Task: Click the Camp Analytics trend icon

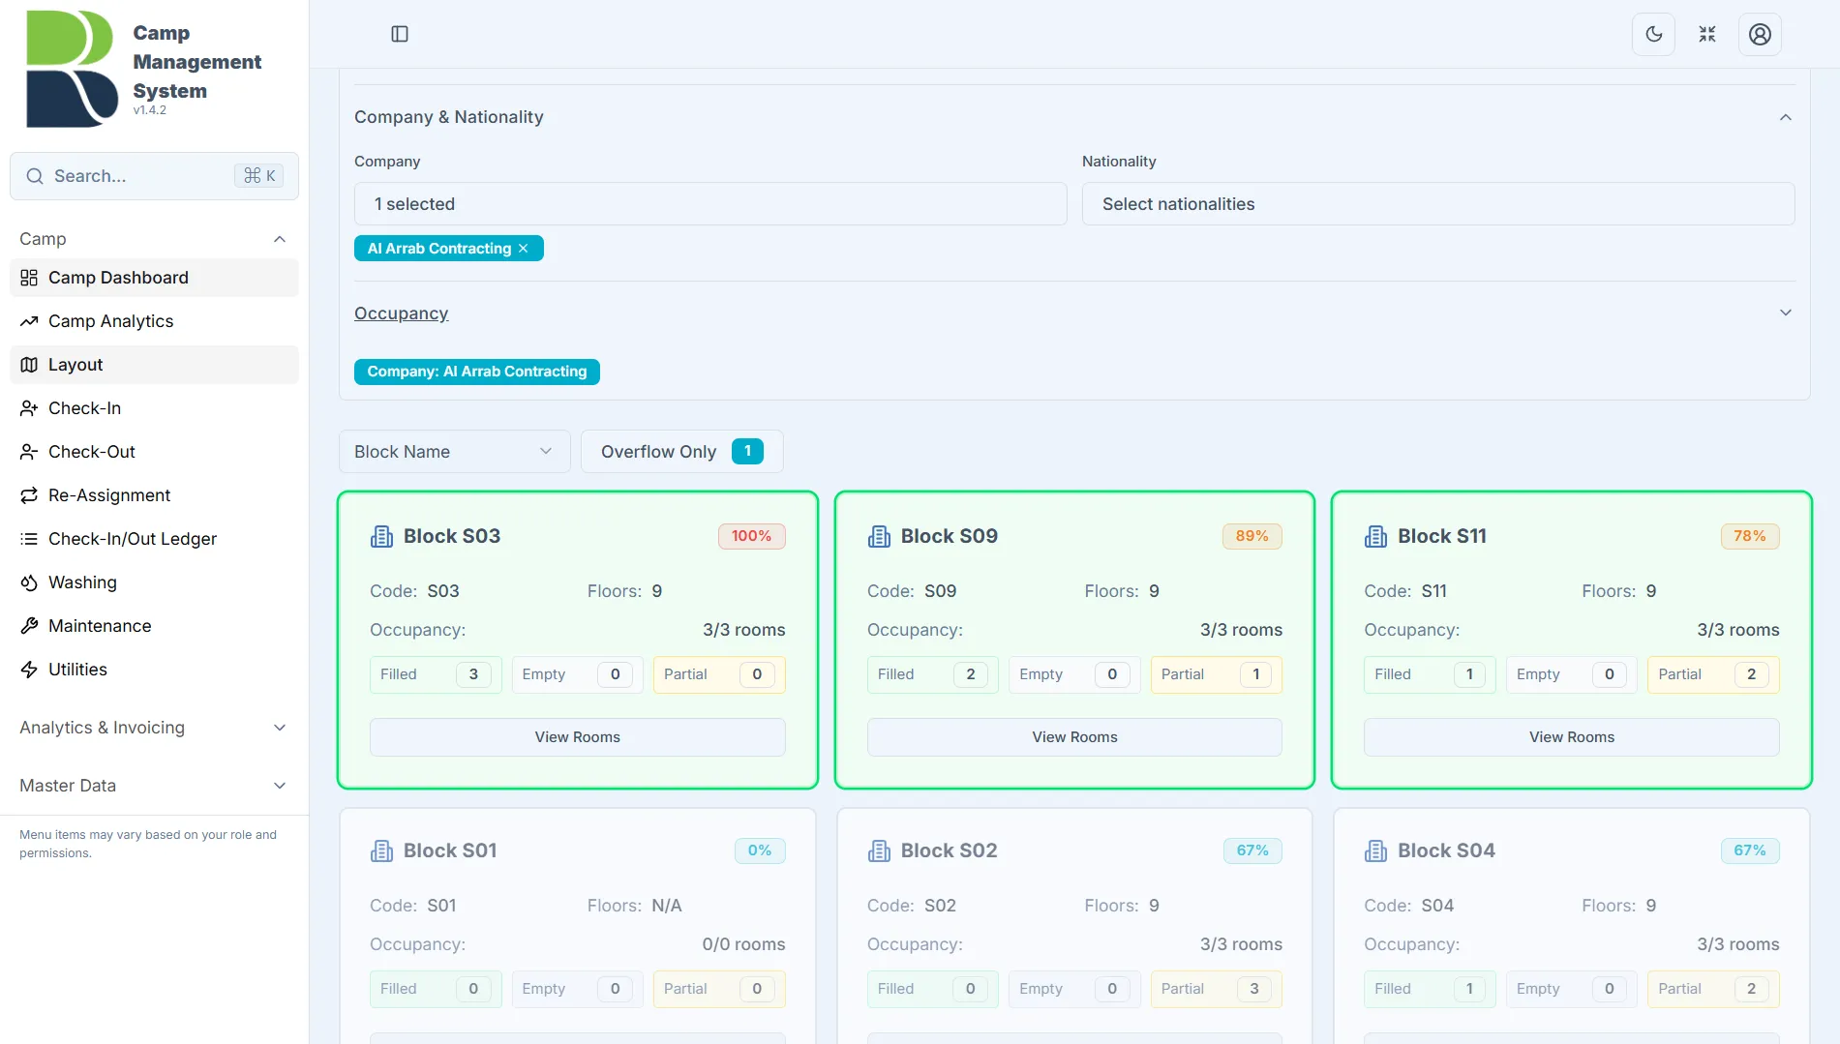Action: 29,321
